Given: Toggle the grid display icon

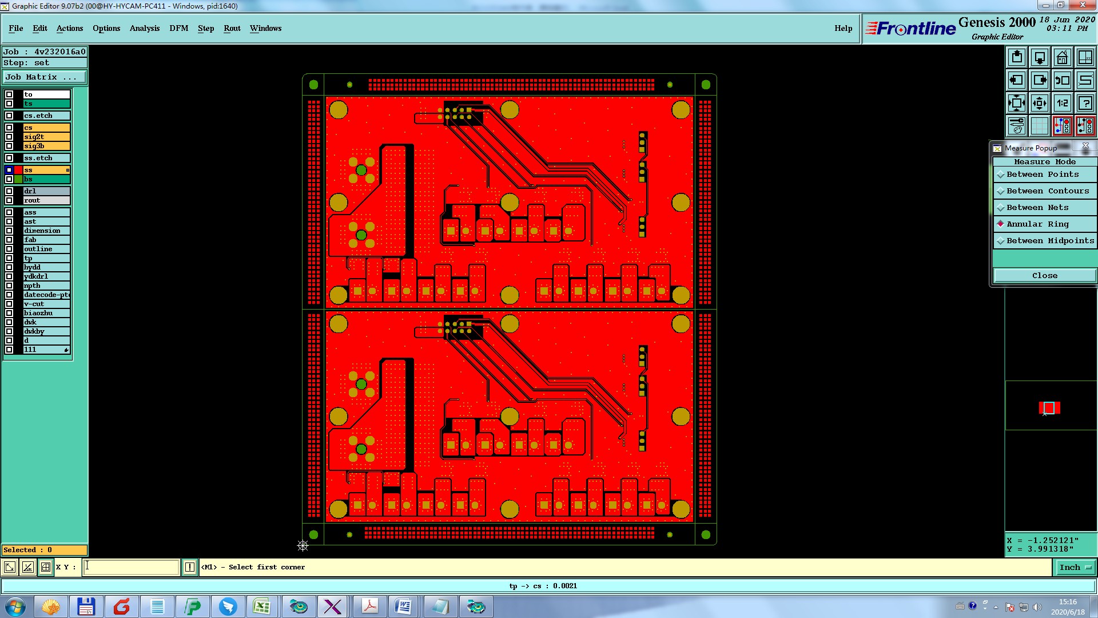Looking at the screenshot, I should pos(1039,126).
